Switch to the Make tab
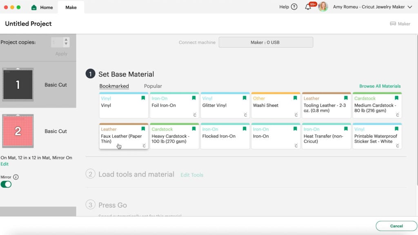This screenshot has width=418, height=235. [x=71, y=7]
